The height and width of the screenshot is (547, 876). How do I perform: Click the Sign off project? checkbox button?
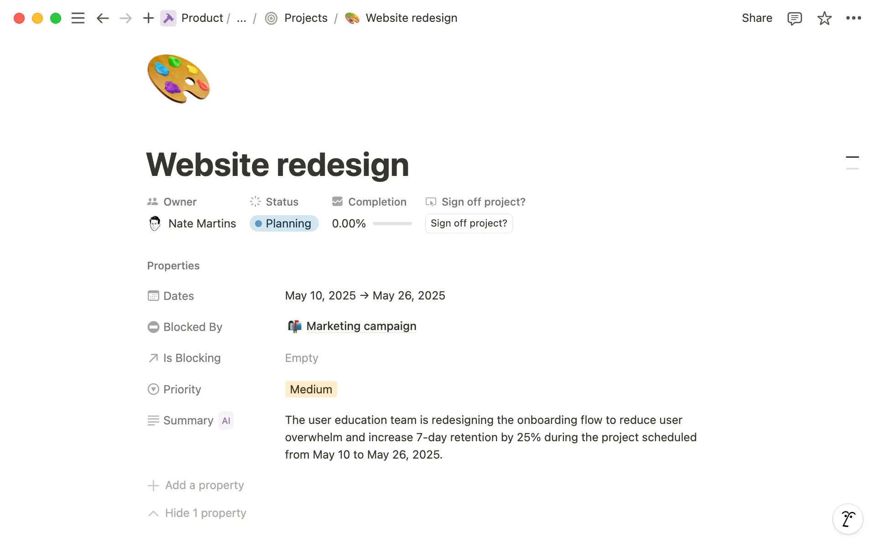click(x=469, y=223)
